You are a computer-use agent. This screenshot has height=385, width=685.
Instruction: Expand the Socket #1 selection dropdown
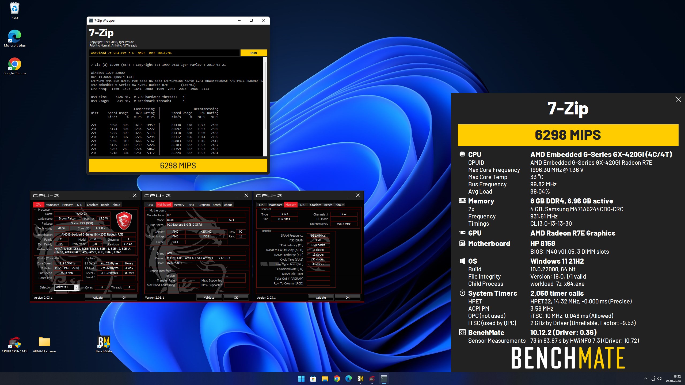[x=77, y=287]
